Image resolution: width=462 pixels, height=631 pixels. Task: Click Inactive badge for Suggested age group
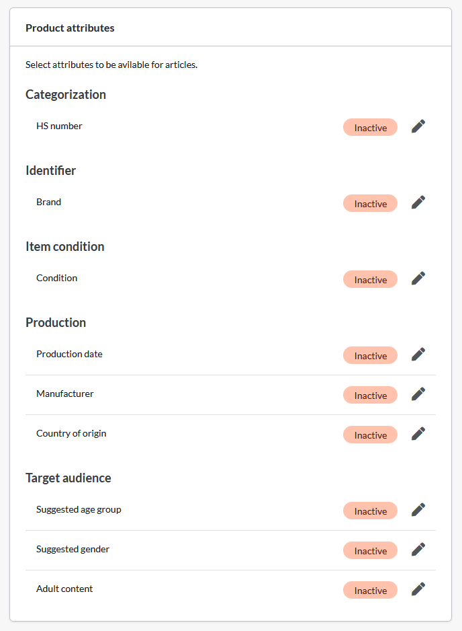[371, 511]
